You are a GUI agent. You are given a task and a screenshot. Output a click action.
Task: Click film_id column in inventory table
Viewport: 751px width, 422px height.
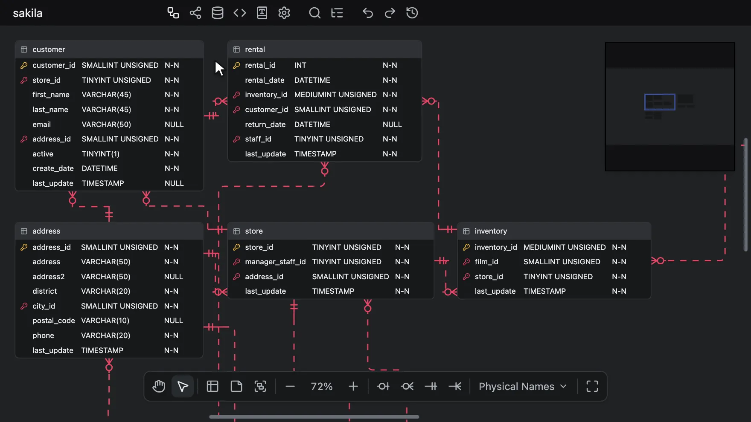tap(554, 262)
